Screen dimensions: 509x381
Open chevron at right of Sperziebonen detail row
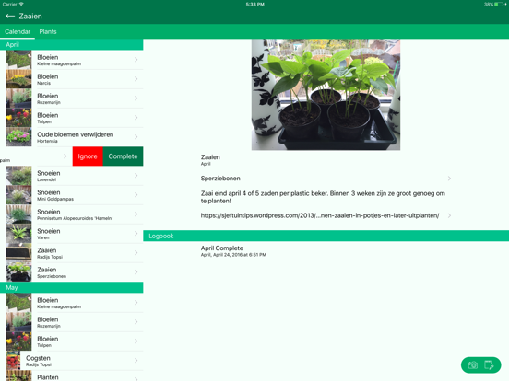(450, 179)
